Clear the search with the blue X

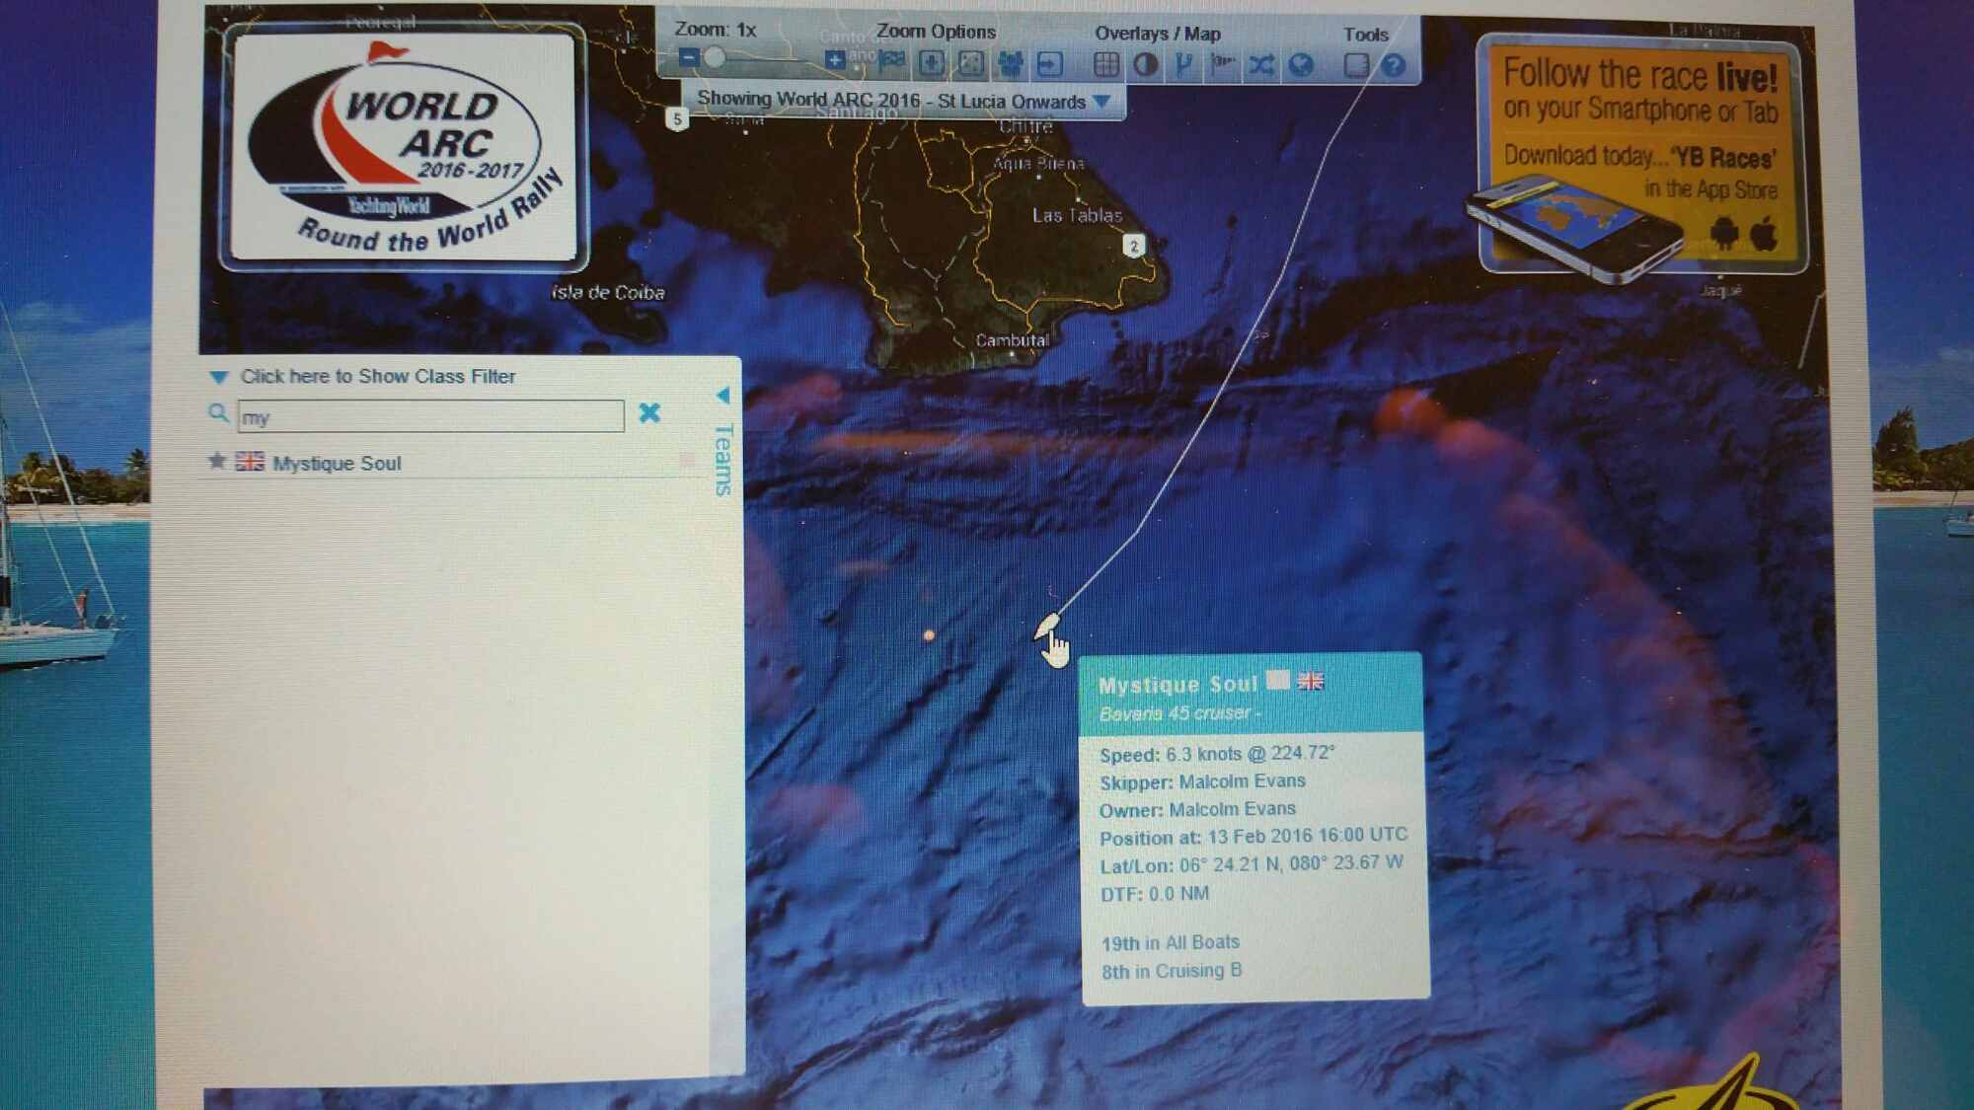tap(649, 413)
